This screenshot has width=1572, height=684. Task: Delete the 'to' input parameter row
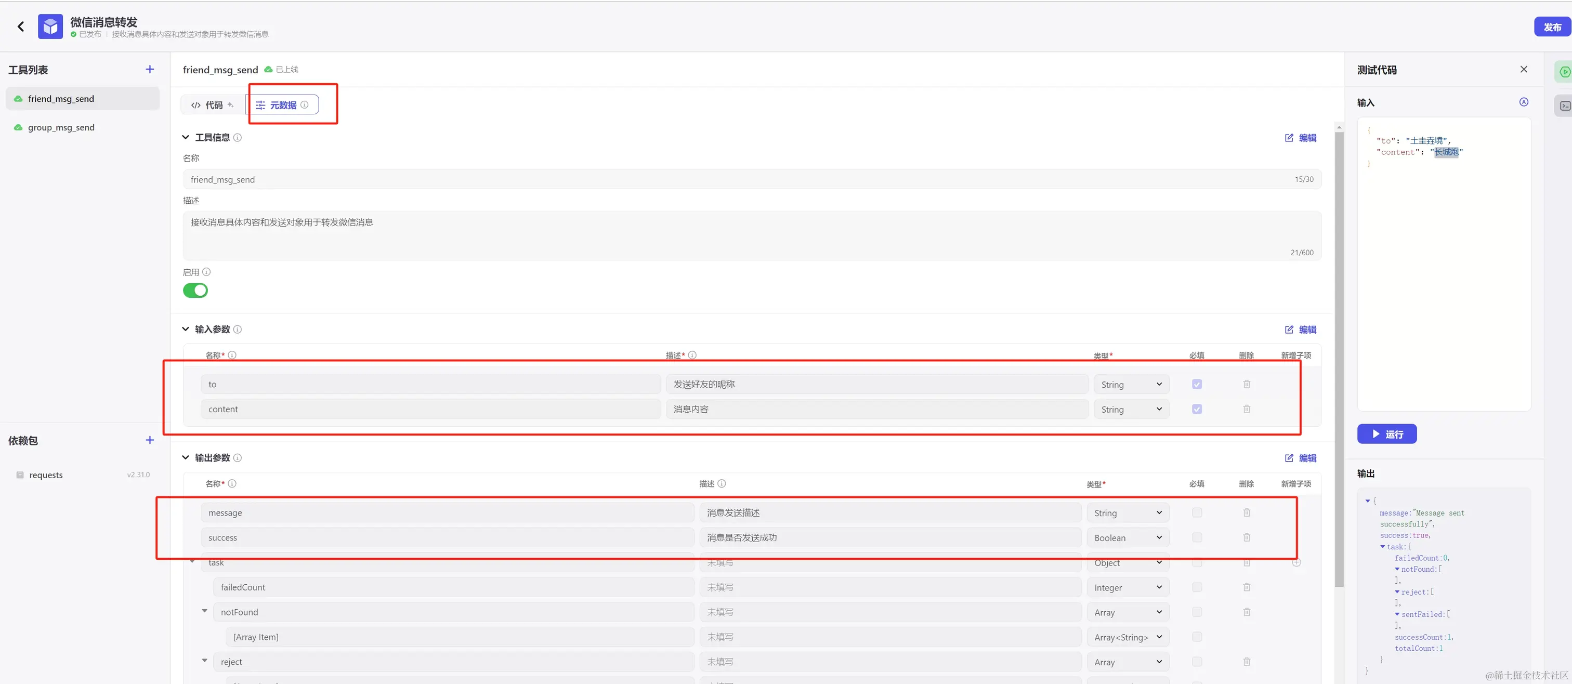[1246, 384]
